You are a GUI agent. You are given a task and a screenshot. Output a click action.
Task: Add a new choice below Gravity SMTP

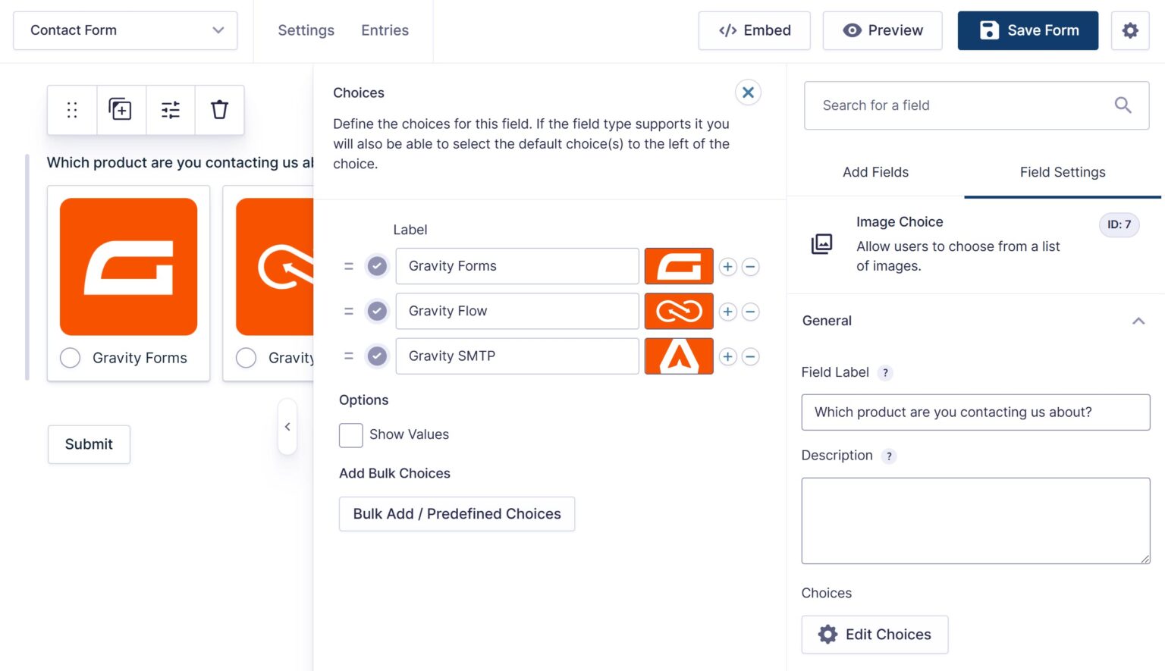(727, 356)
